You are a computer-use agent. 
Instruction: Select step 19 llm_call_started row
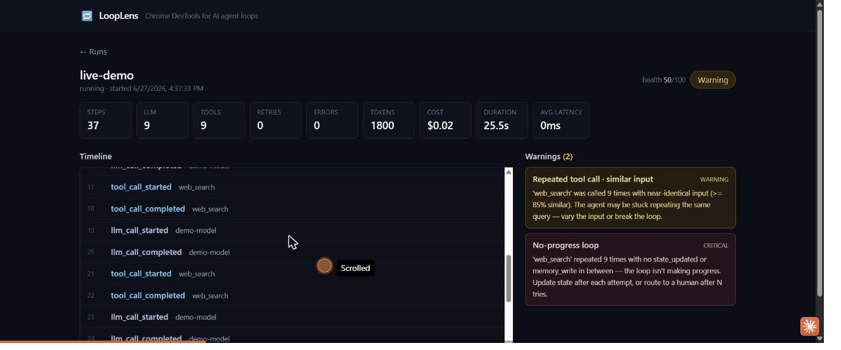[292, 230]
